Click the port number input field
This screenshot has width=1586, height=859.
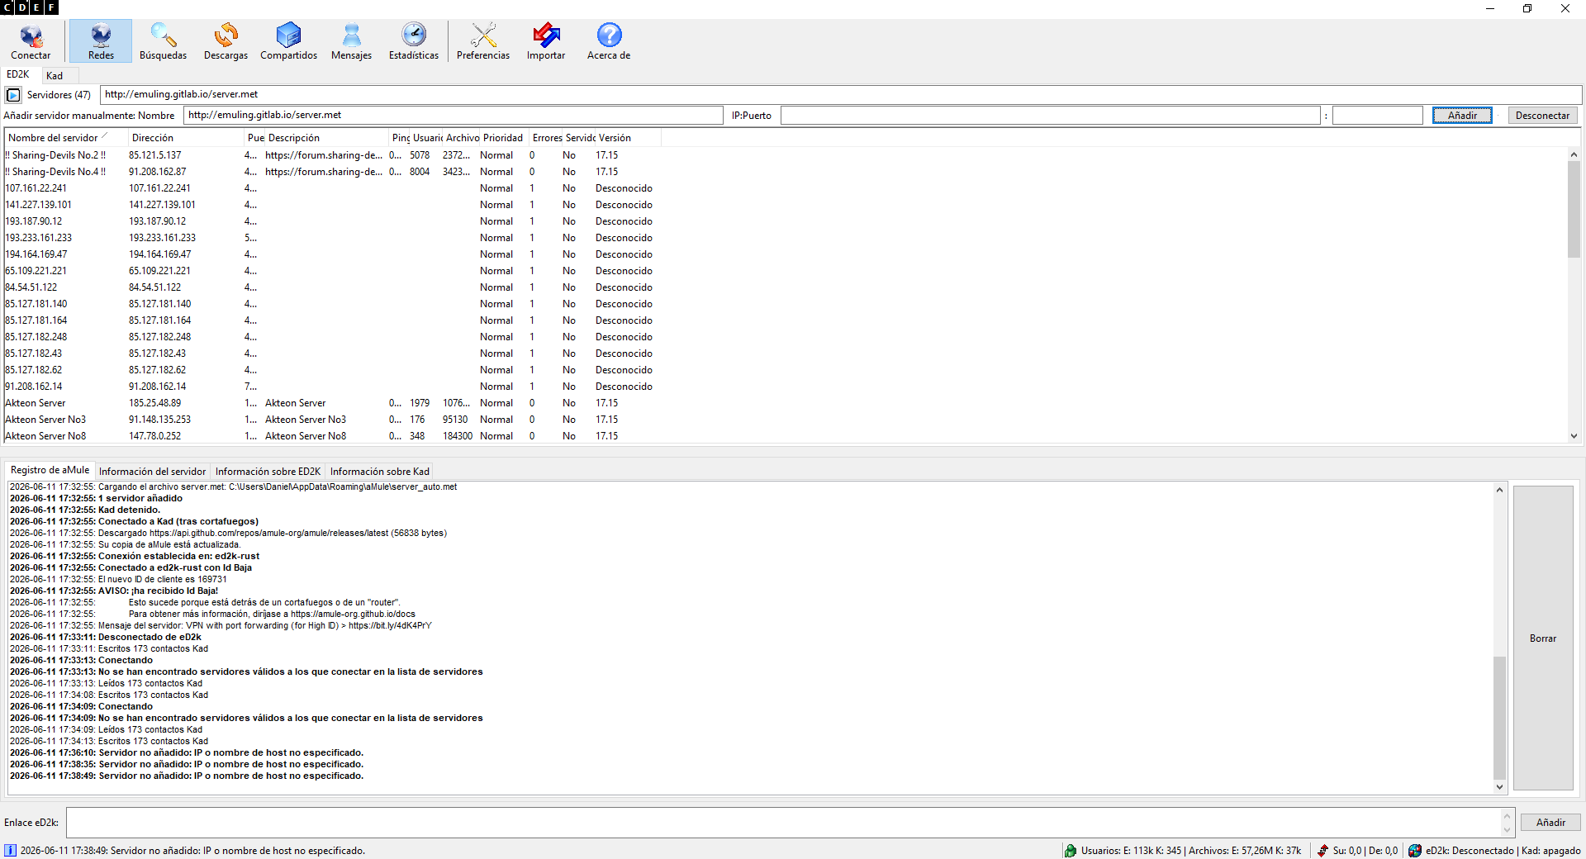(1378, 116)
